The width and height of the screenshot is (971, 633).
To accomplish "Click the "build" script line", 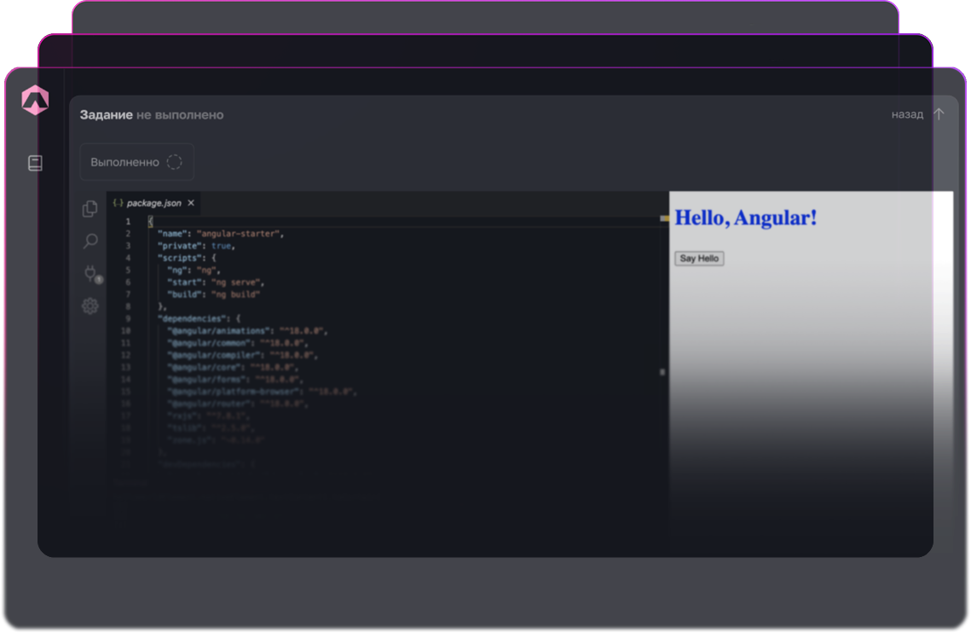I will pos(213,294).
